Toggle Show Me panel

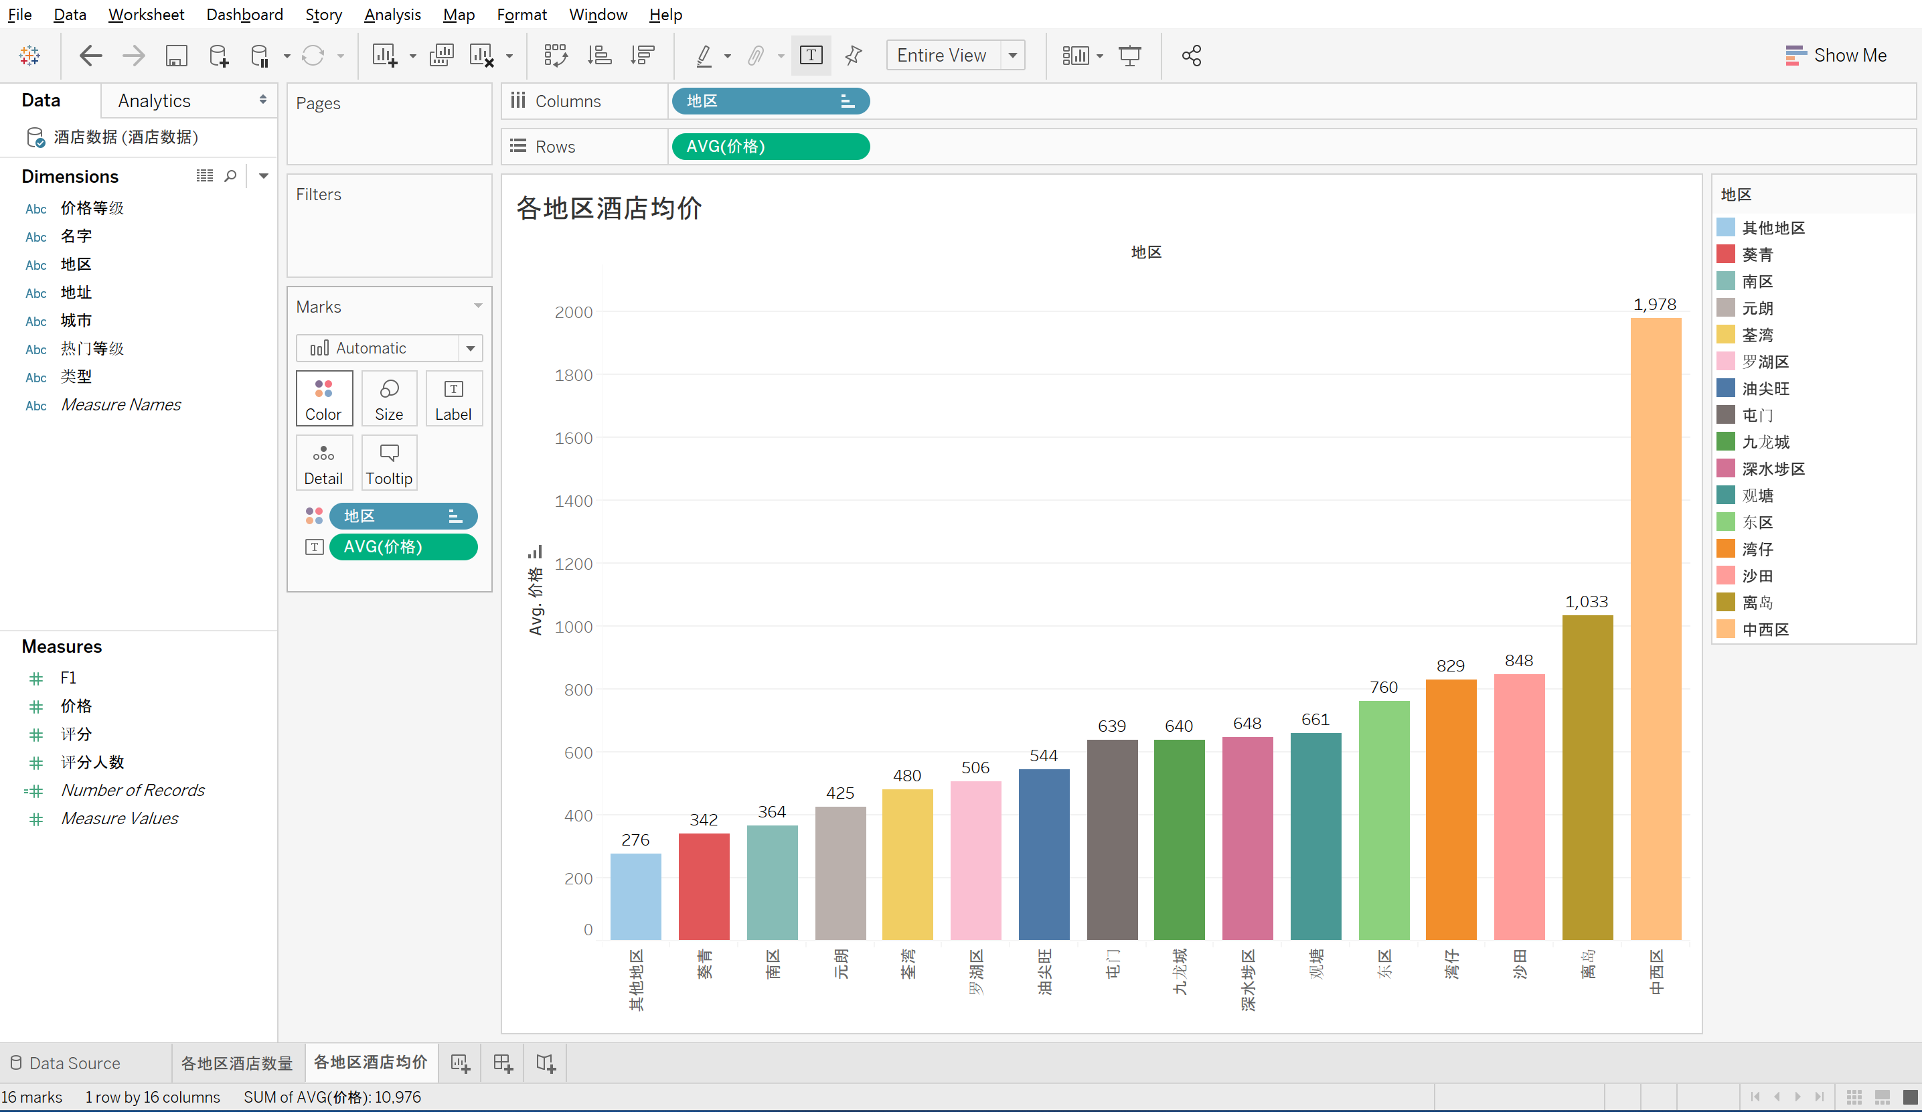pyautogui.click(x=1836, y=56)
